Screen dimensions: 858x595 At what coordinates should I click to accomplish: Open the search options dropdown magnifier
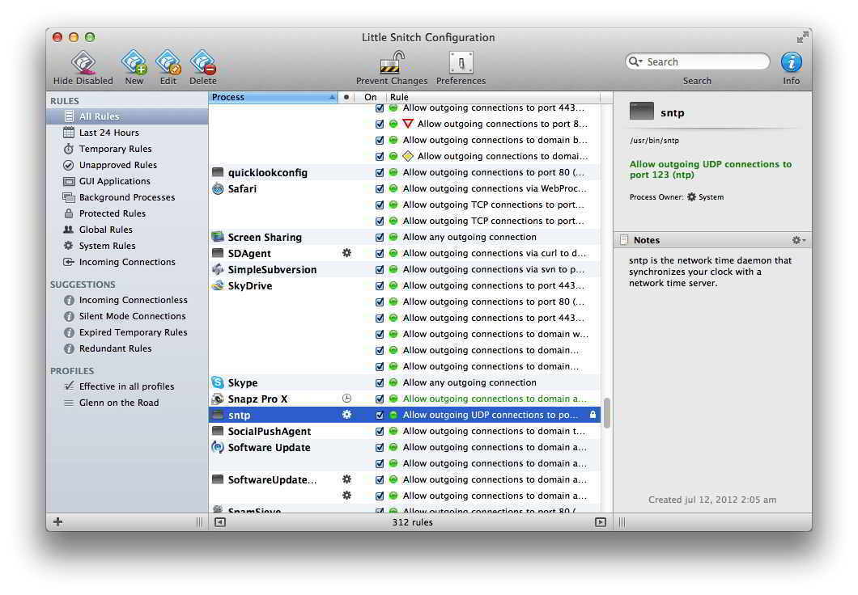[635, 62]
